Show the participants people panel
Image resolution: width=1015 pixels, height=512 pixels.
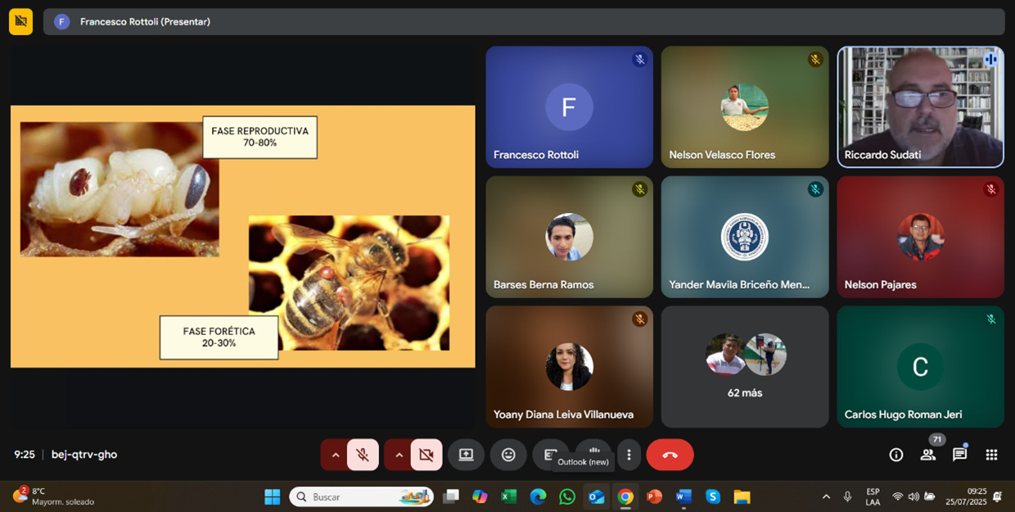(927, 455)
